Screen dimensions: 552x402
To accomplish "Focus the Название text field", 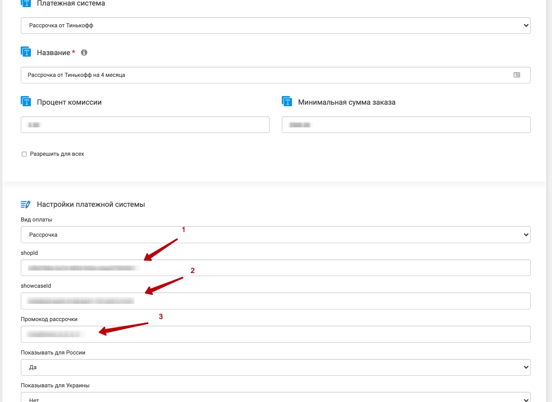I will (276, 75).
